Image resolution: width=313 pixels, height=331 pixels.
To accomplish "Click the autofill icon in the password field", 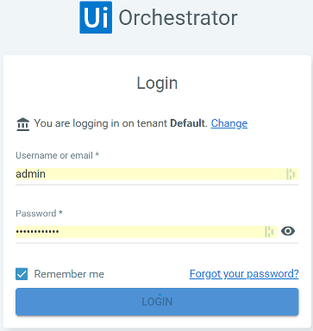I will 269,232.
